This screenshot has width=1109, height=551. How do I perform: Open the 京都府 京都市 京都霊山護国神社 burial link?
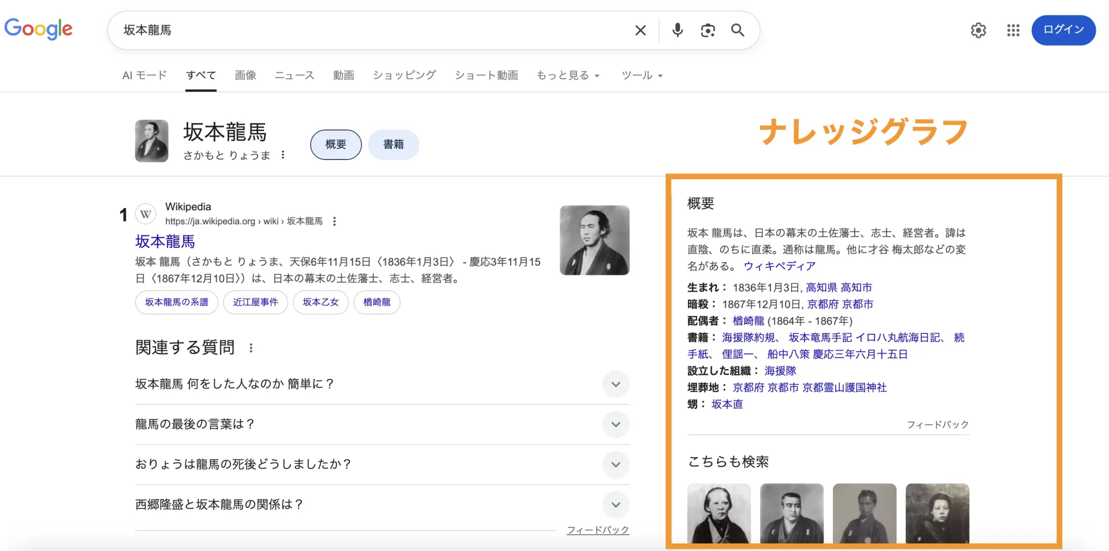tap(809, 388)
